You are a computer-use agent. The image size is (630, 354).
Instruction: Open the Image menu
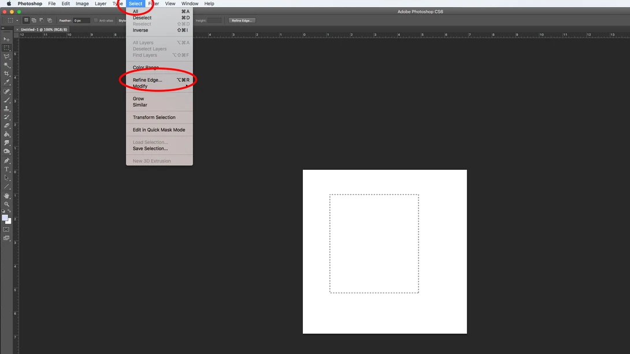click(82, 3)
